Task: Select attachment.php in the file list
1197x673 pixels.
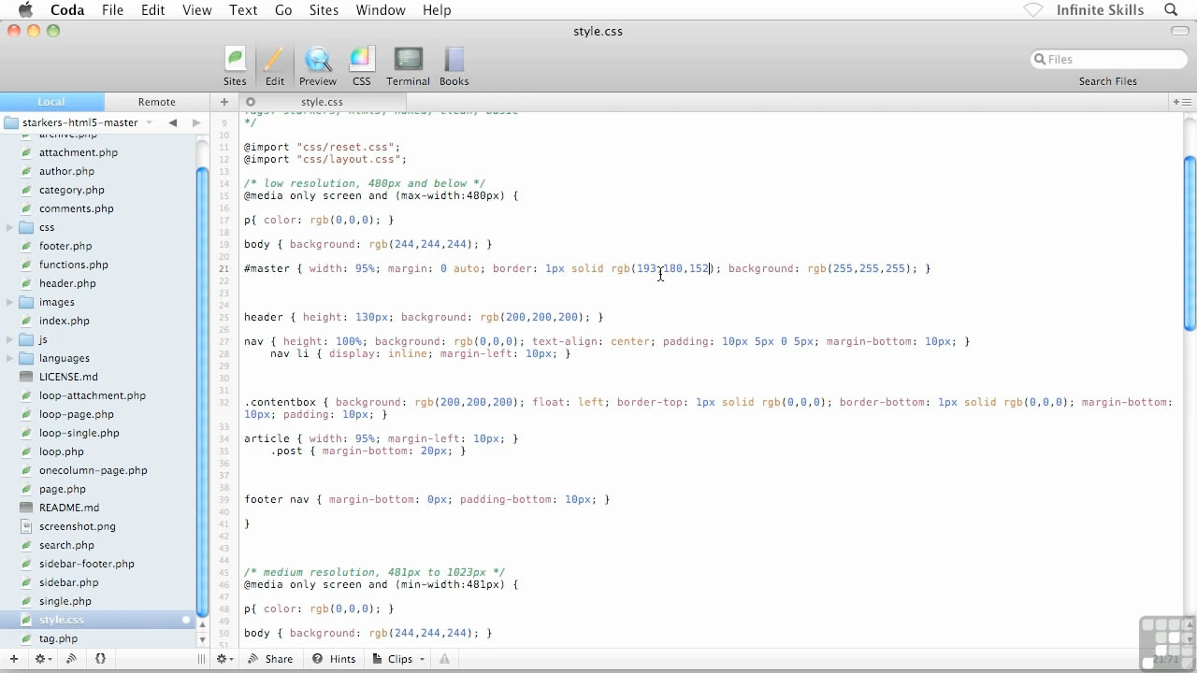Action: 79,152
